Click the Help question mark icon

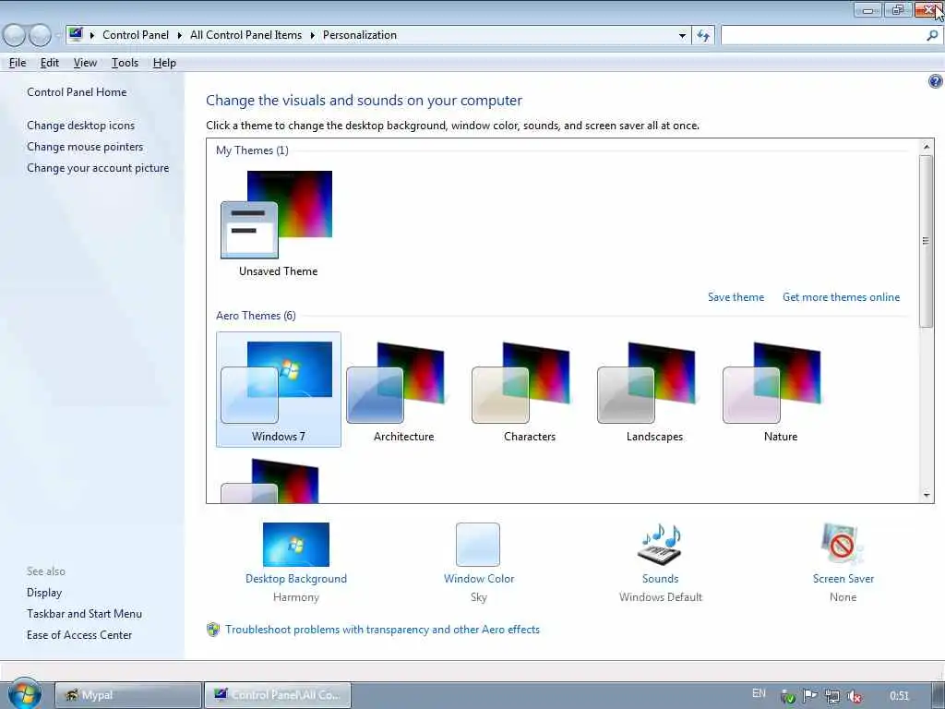point(935,81)
